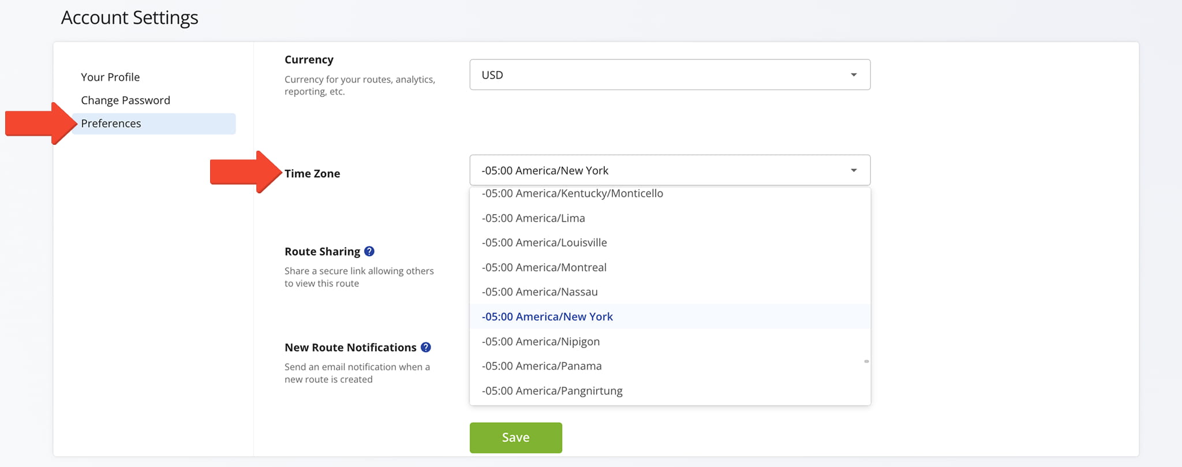Click the Currency dropdown arrow
Image resolution: width=1182 pixels, height=467 pixels.
tap(854, 75)
